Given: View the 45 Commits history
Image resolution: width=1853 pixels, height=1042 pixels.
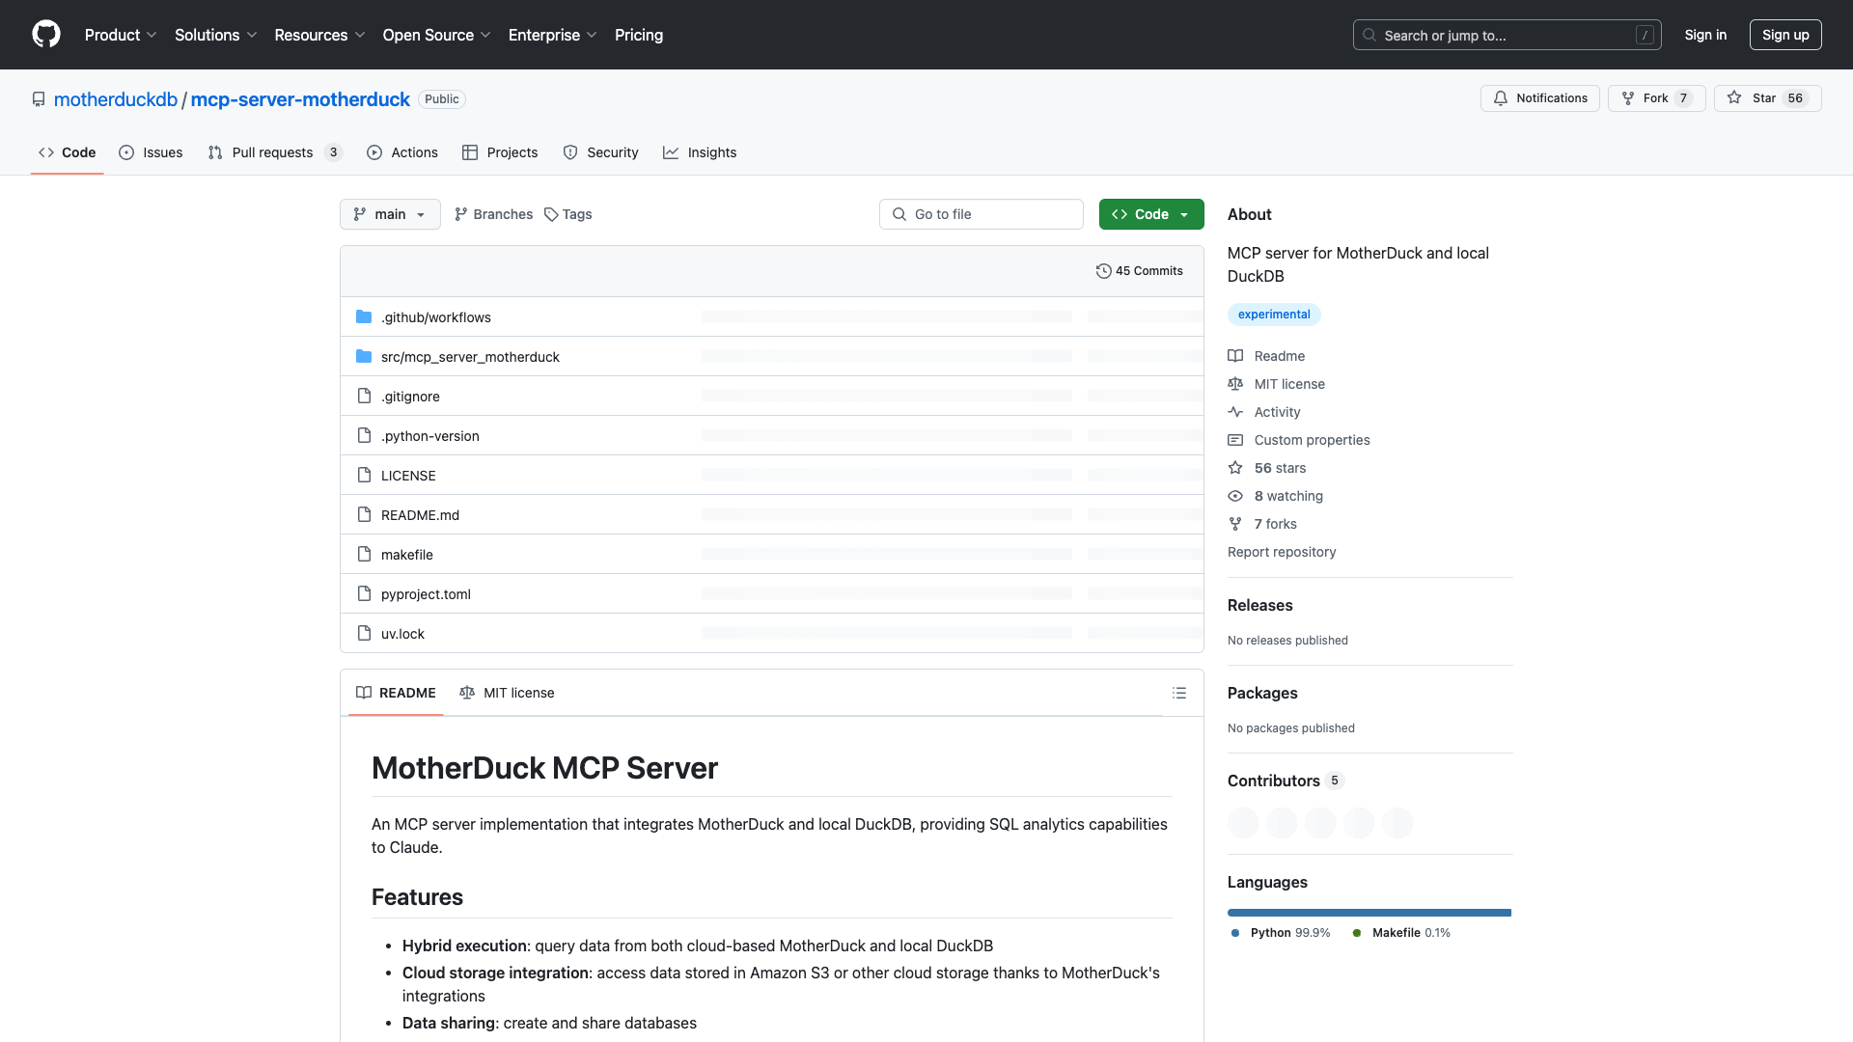Looking at the screenshot, I should [x=1140, y=270].
